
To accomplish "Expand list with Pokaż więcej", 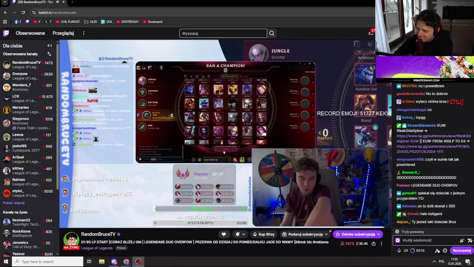I will point(14,203).
